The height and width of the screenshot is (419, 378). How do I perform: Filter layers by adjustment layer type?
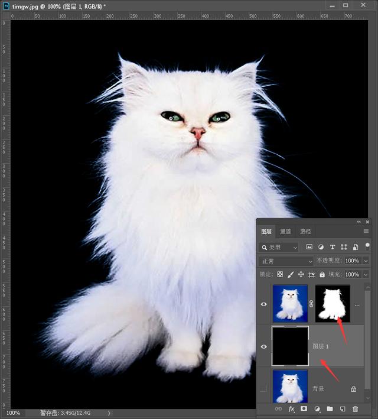(x=321, y=247)
